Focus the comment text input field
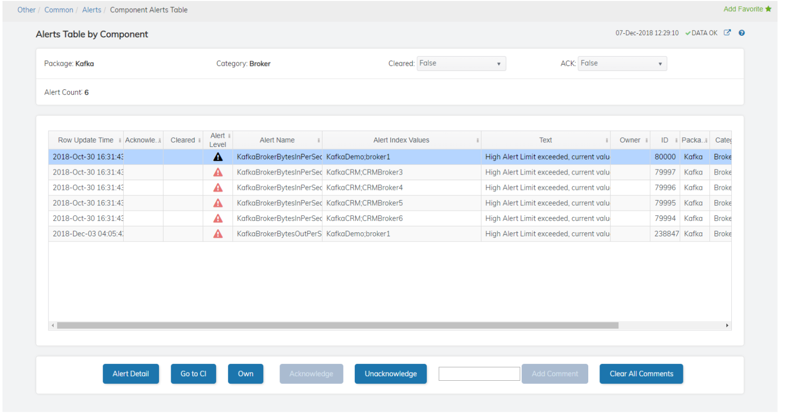Image resolution: width=785 pixels, height=416 pixels. [479, 374]
